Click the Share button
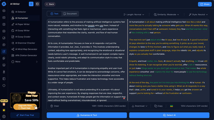214x120 pixels. point(205,4)
